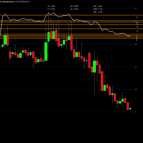This screenshot has height=143, width=143.
Task: Click the 11 level label on right axis
Action: [x=137, y=31]
